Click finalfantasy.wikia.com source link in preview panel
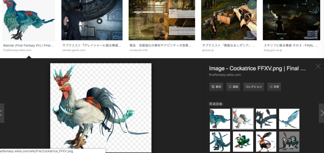324x153 pixels. pyautogui.click(x=225, y=75)
